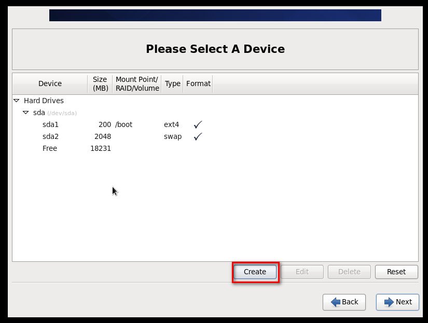Sort by the Device column header
The height and width of the screenshot is (323, 428).
50,83
